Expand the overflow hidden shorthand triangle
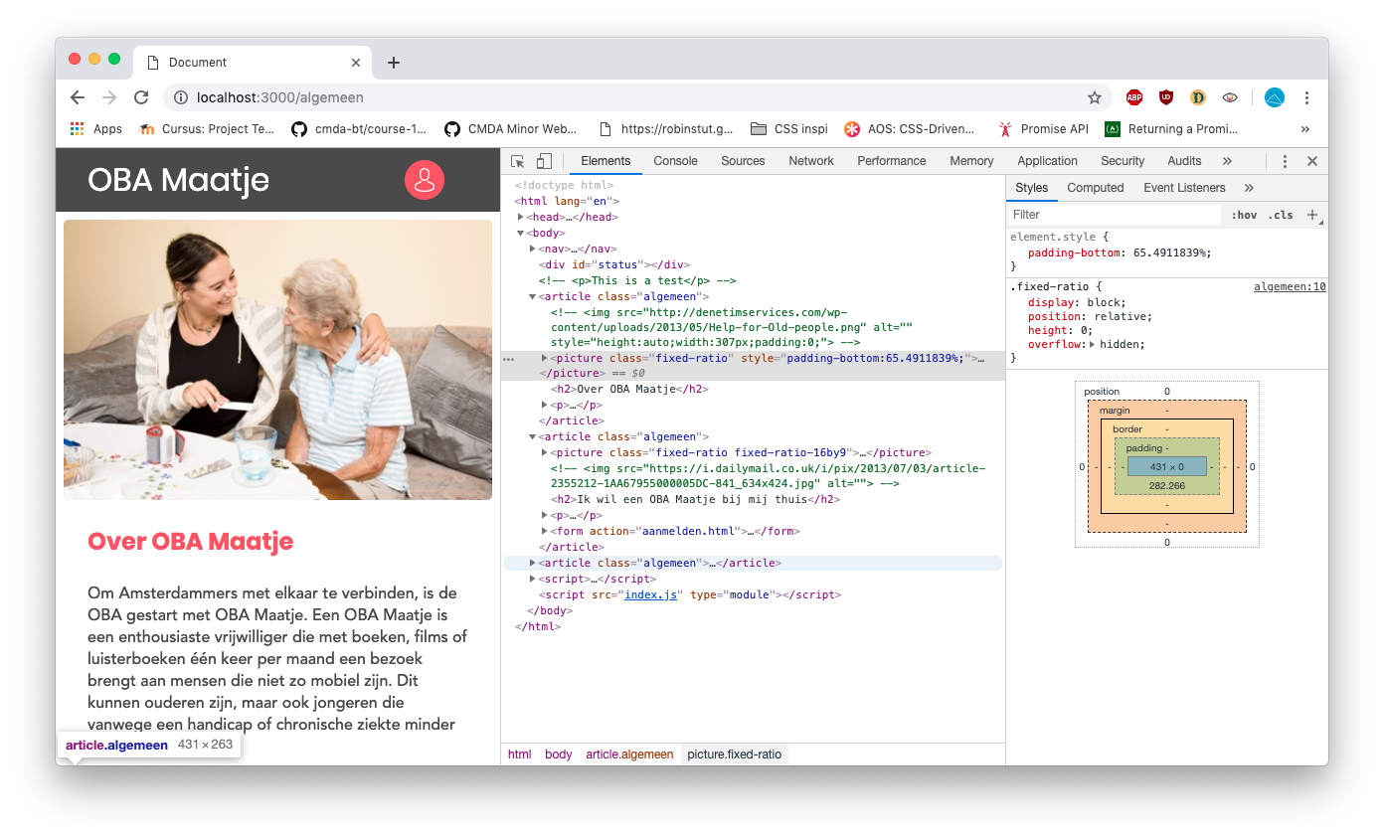The height and width of the screenshot is (839, 1384). 1093,345
